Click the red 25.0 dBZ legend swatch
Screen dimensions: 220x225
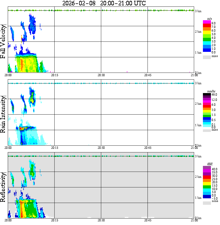pos(207,177)
